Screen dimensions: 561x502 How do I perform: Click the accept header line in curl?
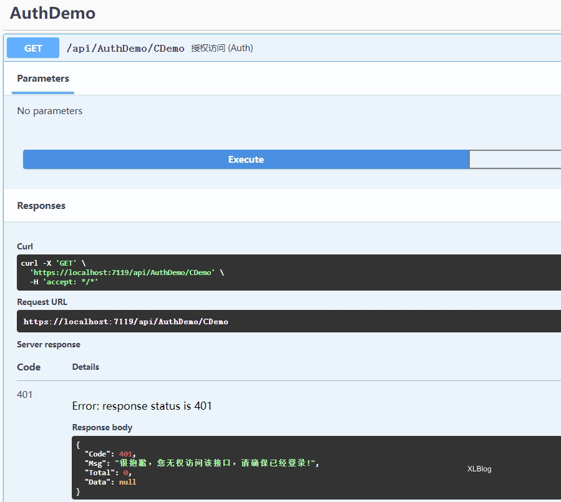tap(64, 282)
